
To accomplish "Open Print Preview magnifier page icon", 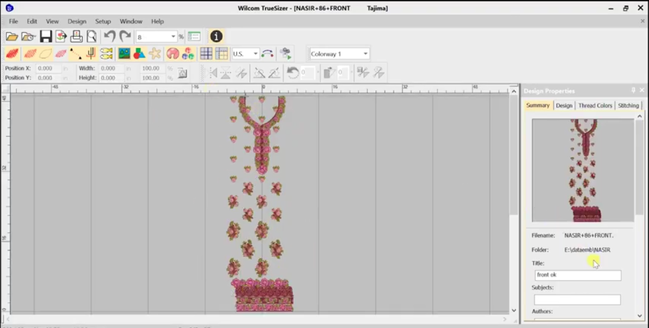I will (91, 37).
